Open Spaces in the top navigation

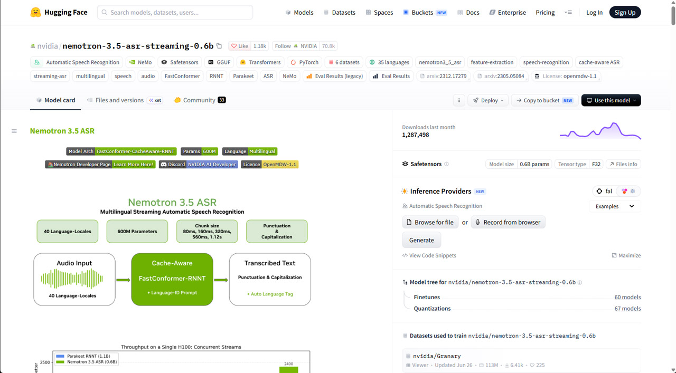point(379,12)
